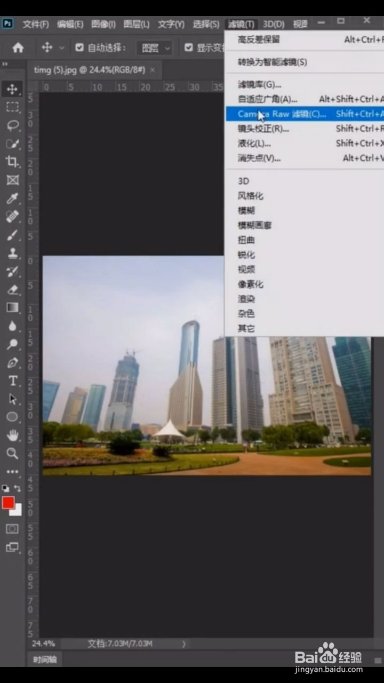Expand the collapsed toolbar double-arrow

coord(5,65)
